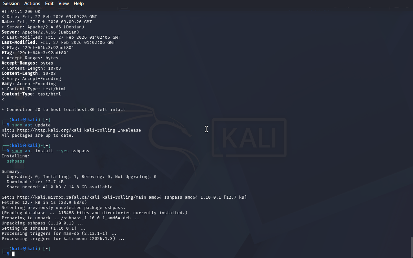413x258 pixels.
Task: Click the underlined sudo in 'sudo apt update'
Action: (x=17, y=125)
